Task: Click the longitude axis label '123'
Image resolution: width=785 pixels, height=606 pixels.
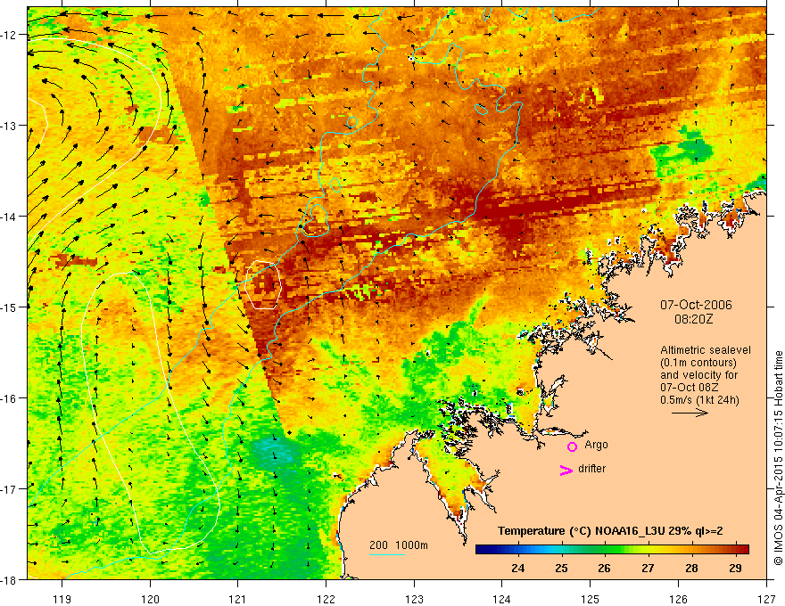Action: pyautogui.click(x=414, y=599)
